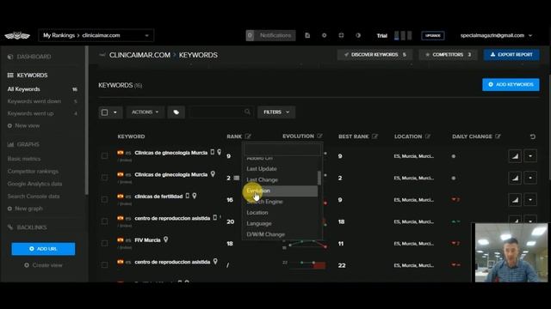Open Google Analytics data graph
Screen dimensions: 551x309
coord(34,184)
